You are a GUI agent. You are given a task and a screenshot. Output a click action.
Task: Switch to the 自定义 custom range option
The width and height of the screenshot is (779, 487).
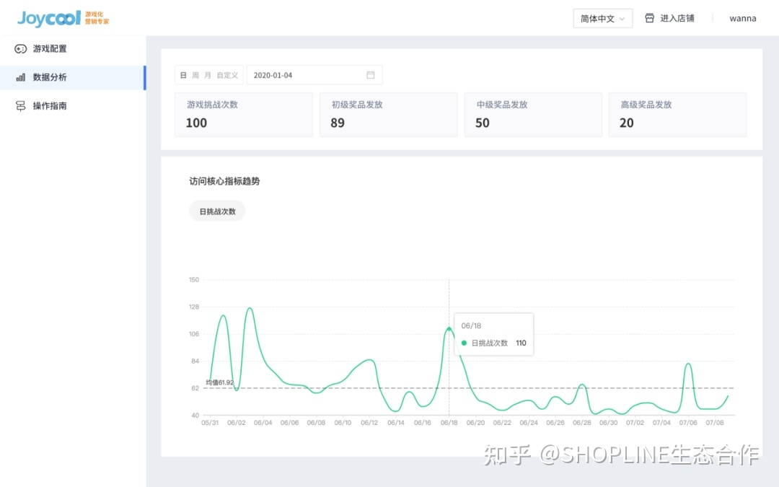(x=227, y=75)
